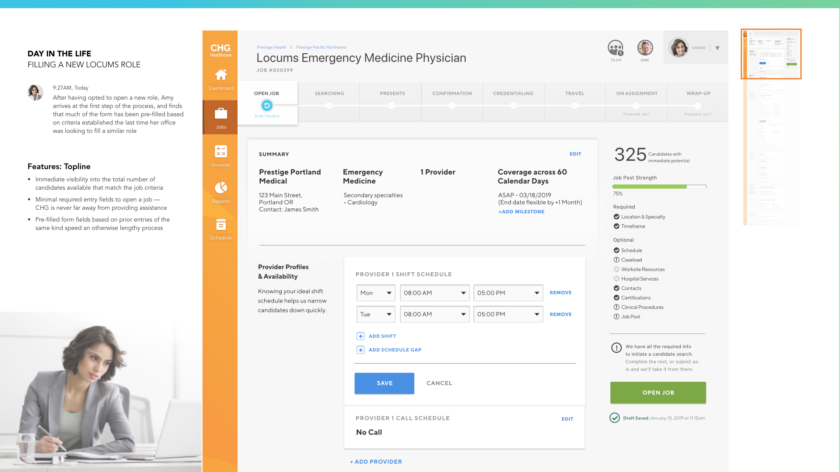Viewport: 840px width, 472px height.
Task: Click the Timeframe check icon
Action: tap(616, 226)
